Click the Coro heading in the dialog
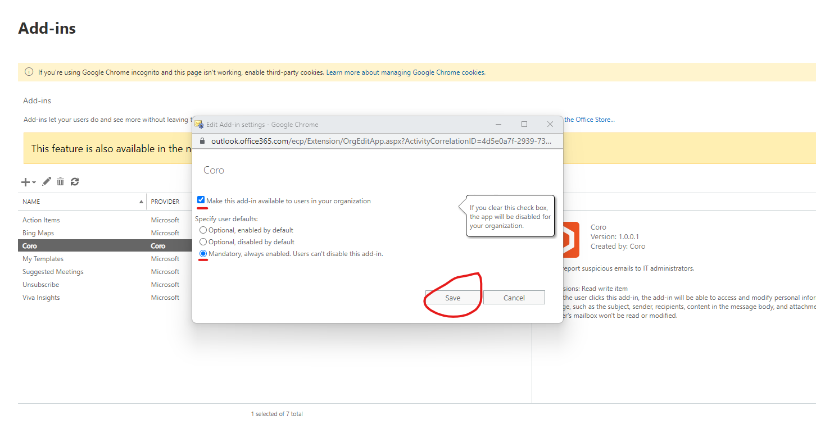 [214, 170]
